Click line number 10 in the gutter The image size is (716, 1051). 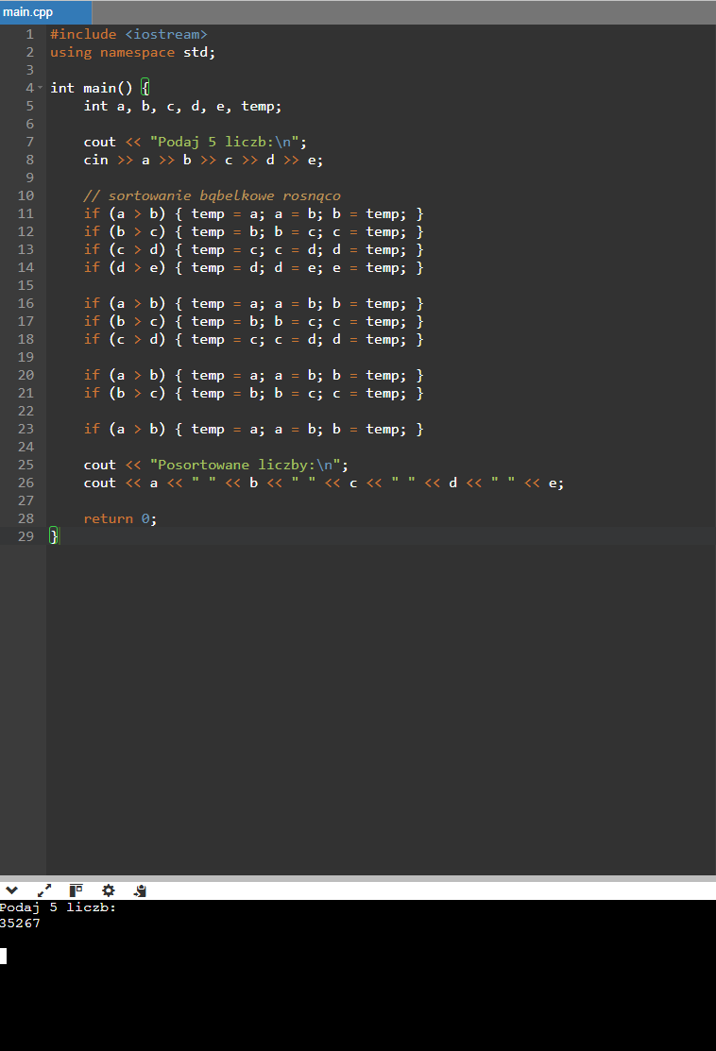[26, 195]
